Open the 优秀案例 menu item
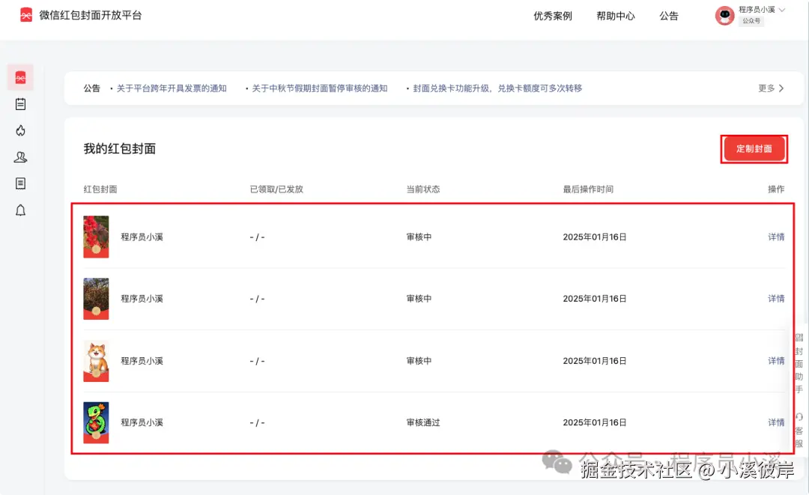Screen dimensions: 809x495 (552, 16)
